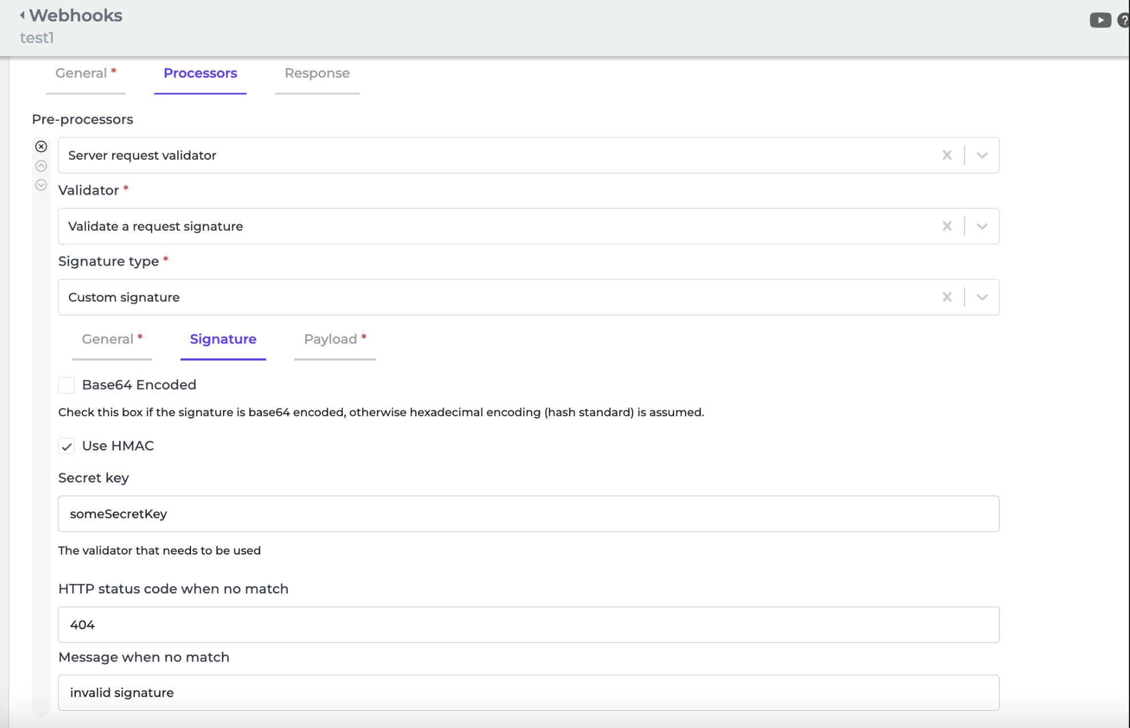Screen dimensions: 1130x728
Task: Switch to the Response tab
Action: pyautogui.click(x=317, y=73)
